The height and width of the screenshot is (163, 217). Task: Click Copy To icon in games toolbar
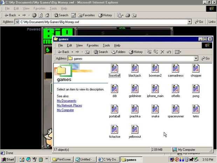(156, 52)
